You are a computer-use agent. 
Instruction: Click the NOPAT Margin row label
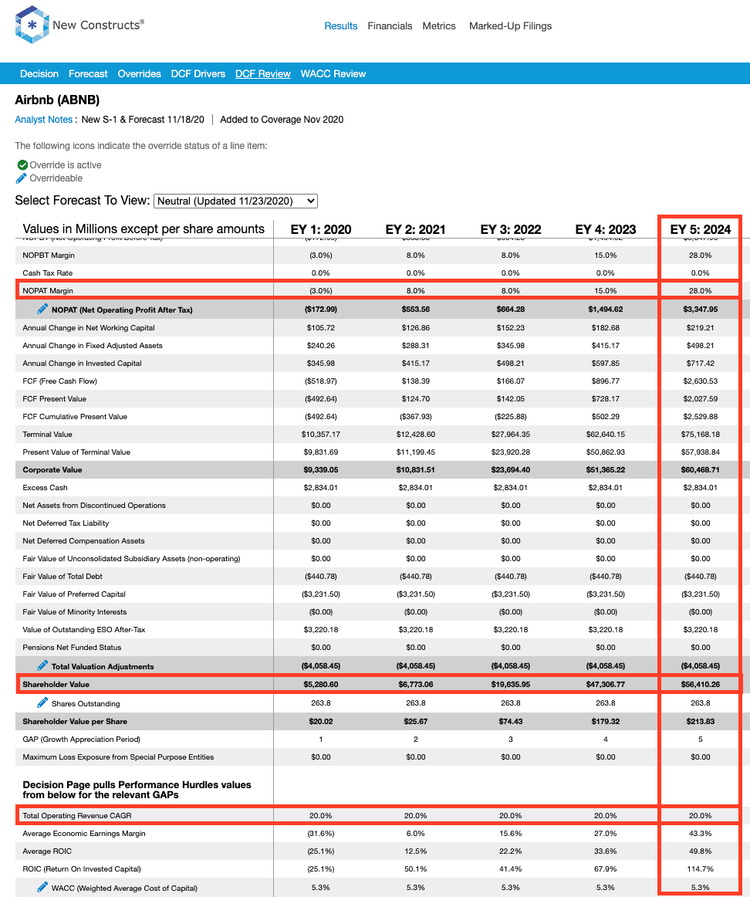(48, 290)
